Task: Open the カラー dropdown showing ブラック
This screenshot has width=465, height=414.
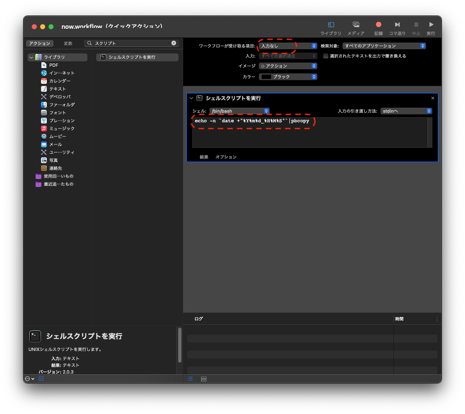Action: (x=288, y=77)
